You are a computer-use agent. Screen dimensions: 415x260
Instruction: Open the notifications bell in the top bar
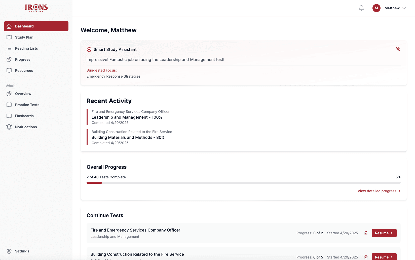click(x=361, y=8)
